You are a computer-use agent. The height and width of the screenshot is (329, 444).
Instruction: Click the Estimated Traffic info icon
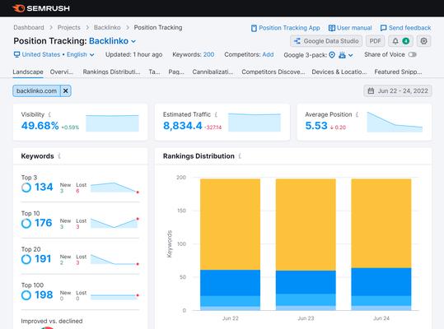(216, 114)
